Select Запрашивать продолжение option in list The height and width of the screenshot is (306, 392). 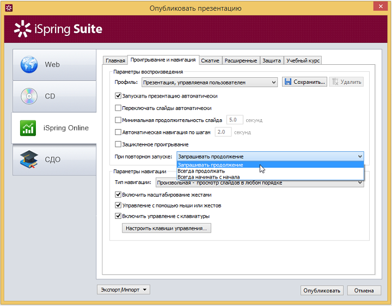(270, 165)
